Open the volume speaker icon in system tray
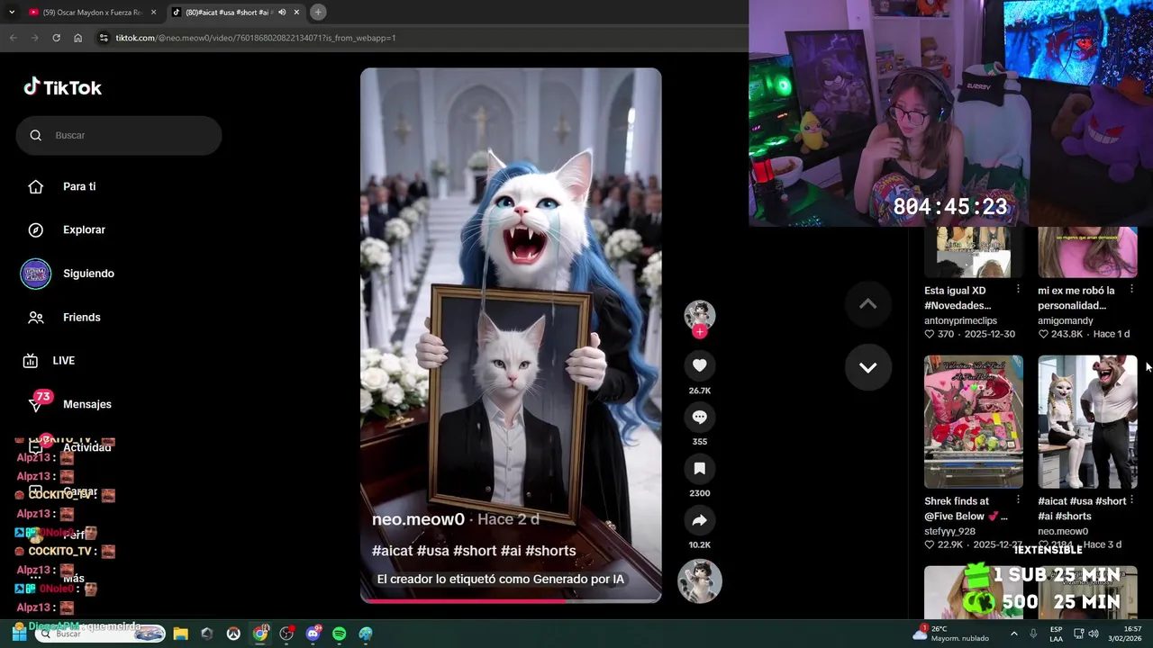This screenshot has height=648, width=1153. coord(1093,634)
